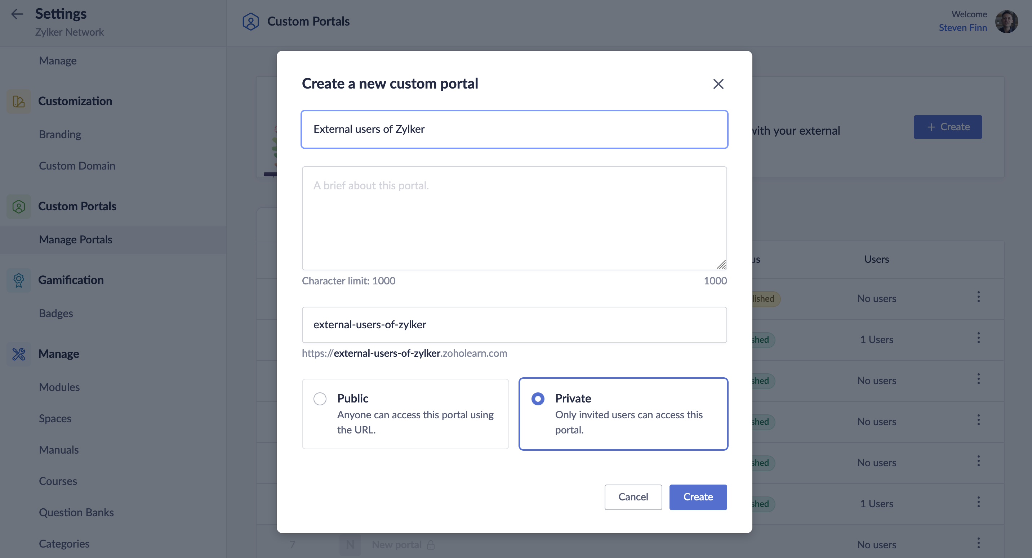Click the Gamification badge icon
Viewport: 1032px width, 558px height.
[18, 280]
